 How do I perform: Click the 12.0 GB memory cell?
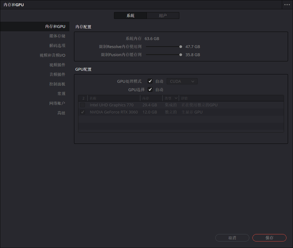click(x=150, y=112)
